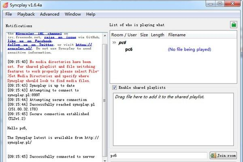Click the Filename column header
243x162 pixels.
(x=177, y=35)
